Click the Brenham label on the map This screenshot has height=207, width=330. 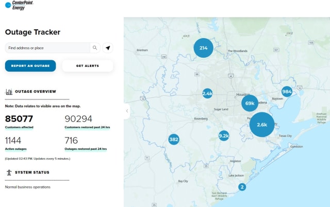click(x=142, y=50)
